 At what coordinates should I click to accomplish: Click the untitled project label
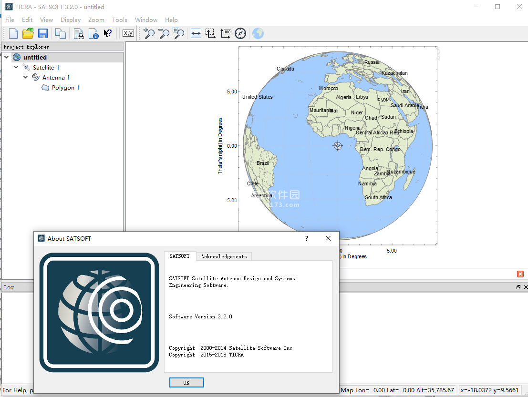pos(35,57)
